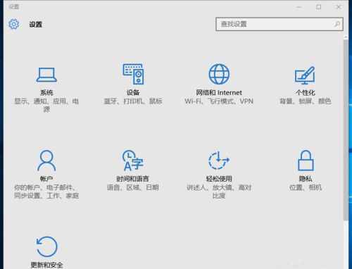Image resolution: width=352 pixels, height=269 pixels.
Task: Close the 设置 window
Action: [x=339, y=7]
